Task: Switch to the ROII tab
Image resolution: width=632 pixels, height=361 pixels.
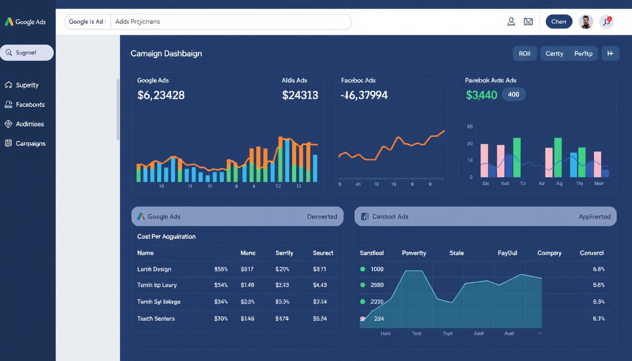Action: click(524, 54)
